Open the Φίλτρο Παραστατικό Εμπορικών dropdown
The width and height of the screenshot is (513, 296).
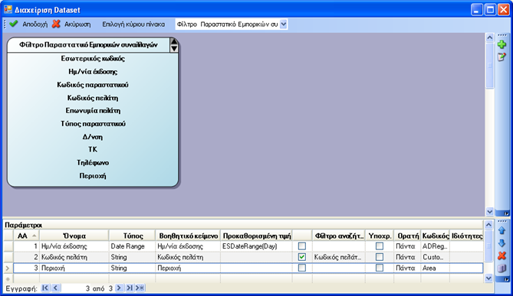(x=284, y=24)
